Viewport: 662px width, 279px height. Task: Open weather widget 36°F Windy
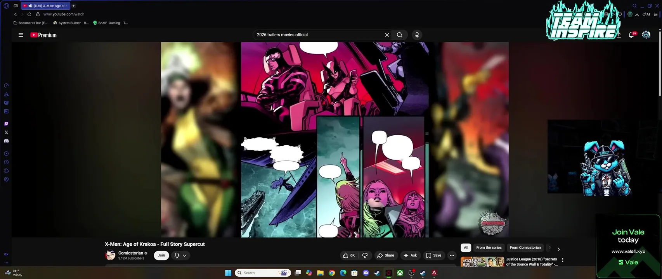14,273
